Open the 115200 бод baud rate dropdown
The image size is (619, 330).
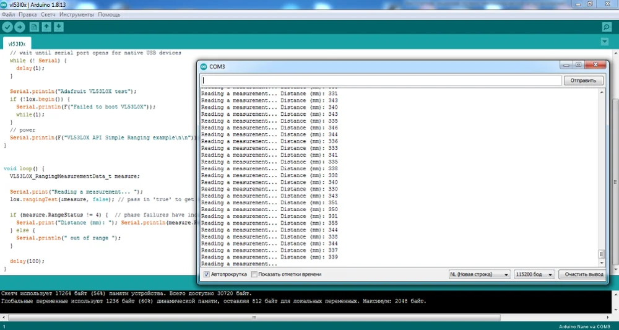(534, 274)
